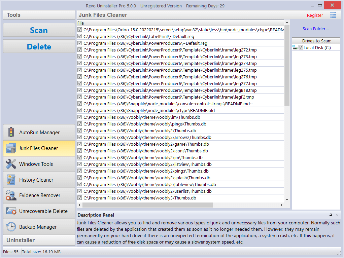Viewport: 344px width, 258px height.
Task: Select the legF2.tmp file row
Action: [x=180, y=97]
